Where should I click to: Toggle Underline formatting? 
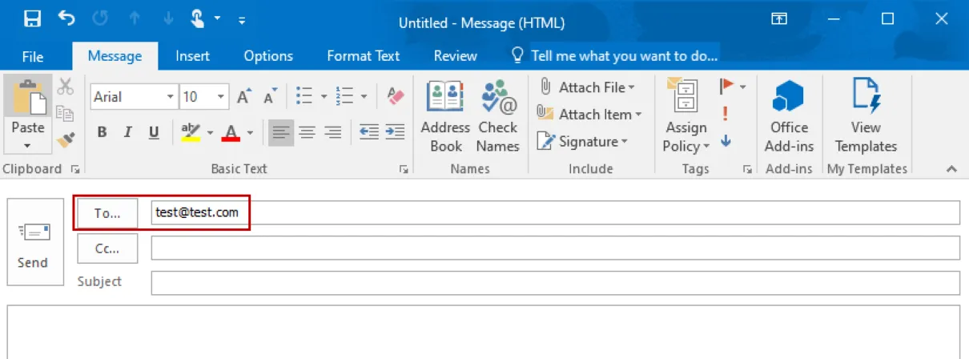[x=154, y=132]
